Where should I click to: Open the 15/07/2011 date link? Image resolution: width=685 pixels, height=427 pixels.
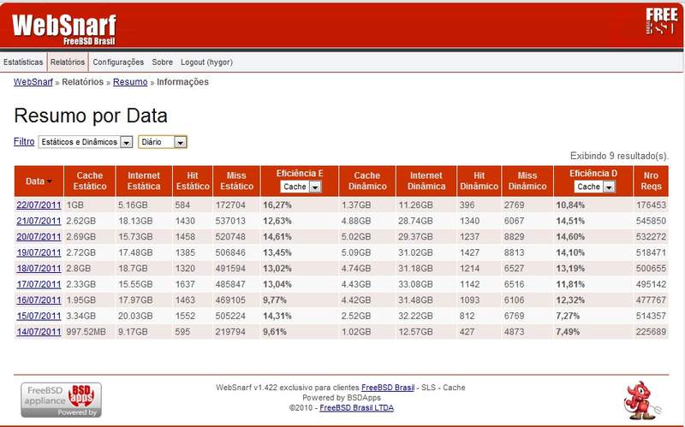pos(39,316)
